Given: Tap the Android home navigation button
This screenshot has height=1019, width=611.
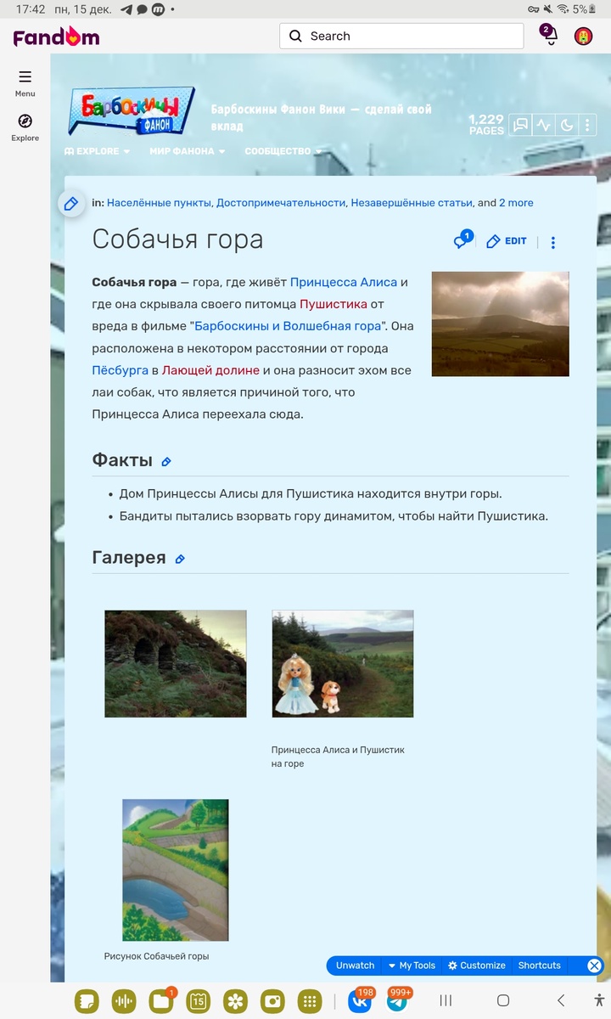Looking at the screenshot, I should [502, 1001].
